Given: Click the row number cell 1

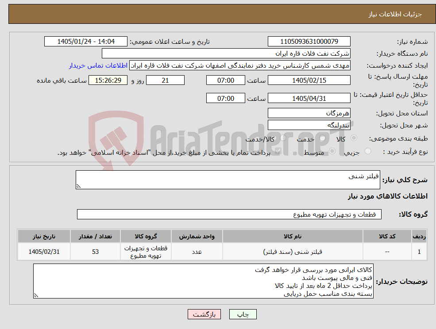Looking at the screenshot, I should [419, 252].
